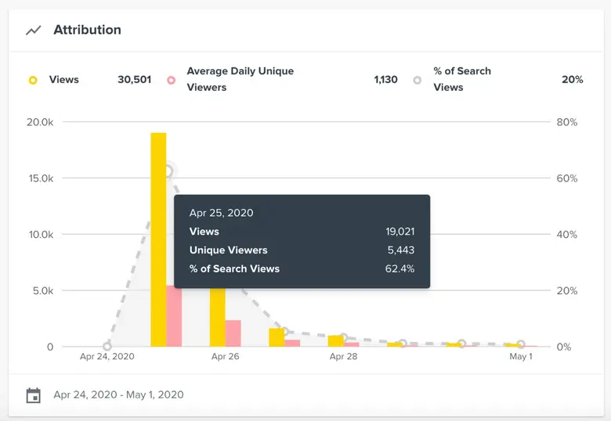Click the Attribution panel title
The width and height of the screenshot is (611, 421).
[x=87, y=31]
